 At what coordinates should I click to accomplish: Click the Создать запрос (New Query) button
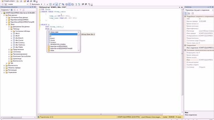click(8, 1)
